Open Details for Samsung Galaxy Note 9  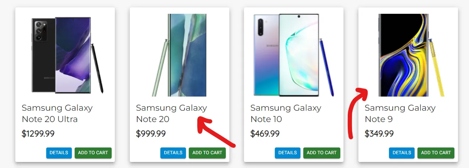[x=402, y=153]
